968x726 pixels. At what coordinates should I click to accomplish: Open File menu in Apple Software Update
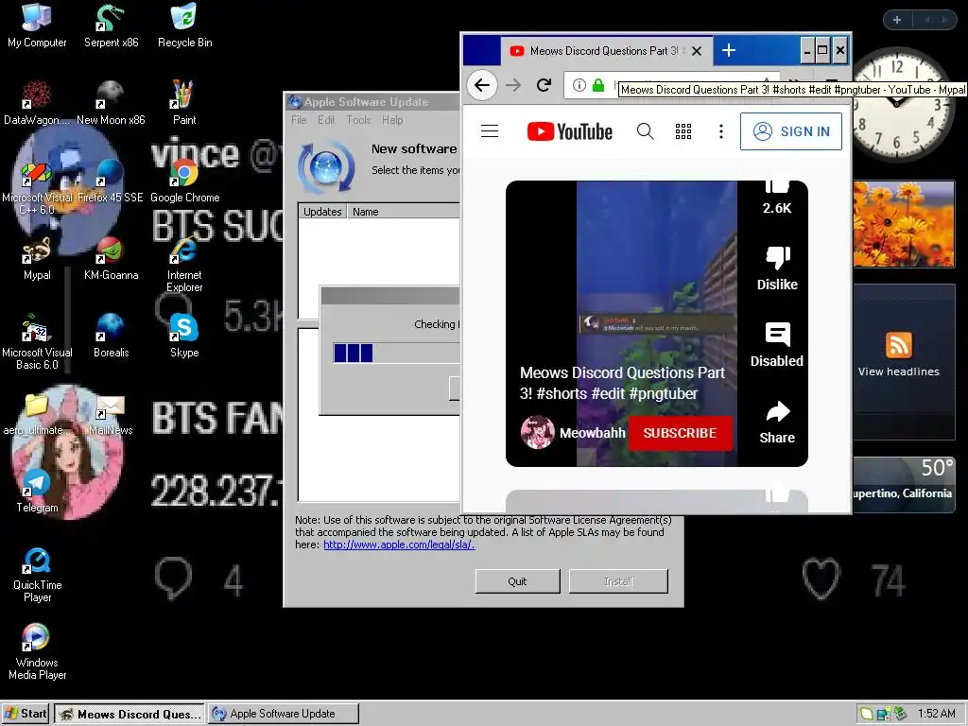pos(299,120)
